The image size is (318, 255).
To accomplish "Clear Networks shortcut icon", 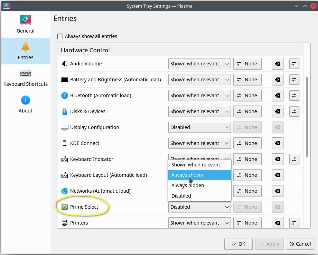I will click(x=278, y=191).
